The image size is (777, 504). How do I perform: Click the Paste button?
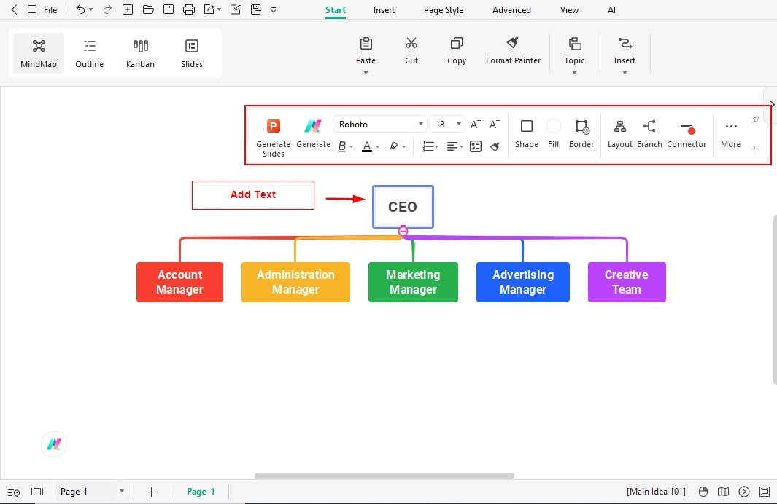click(x=366, y=51)
